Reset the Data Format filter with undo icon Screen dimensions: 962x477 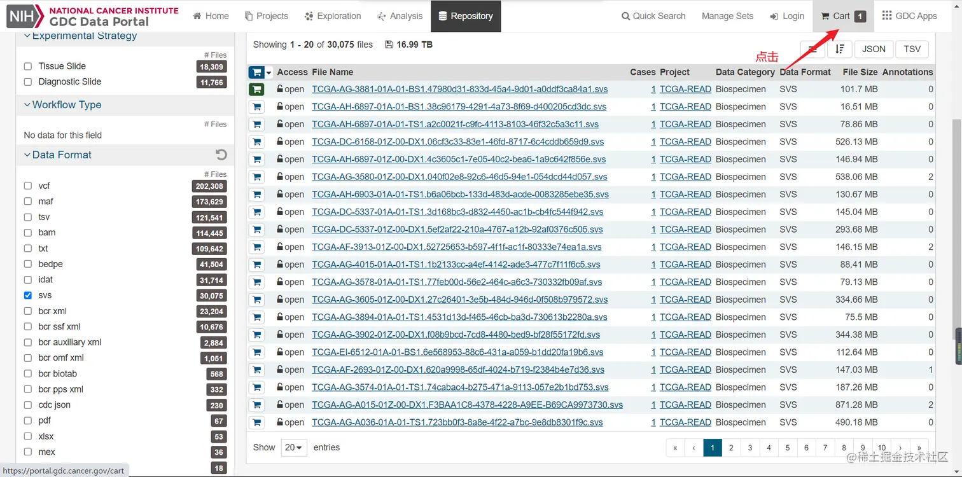click(221, 155)
